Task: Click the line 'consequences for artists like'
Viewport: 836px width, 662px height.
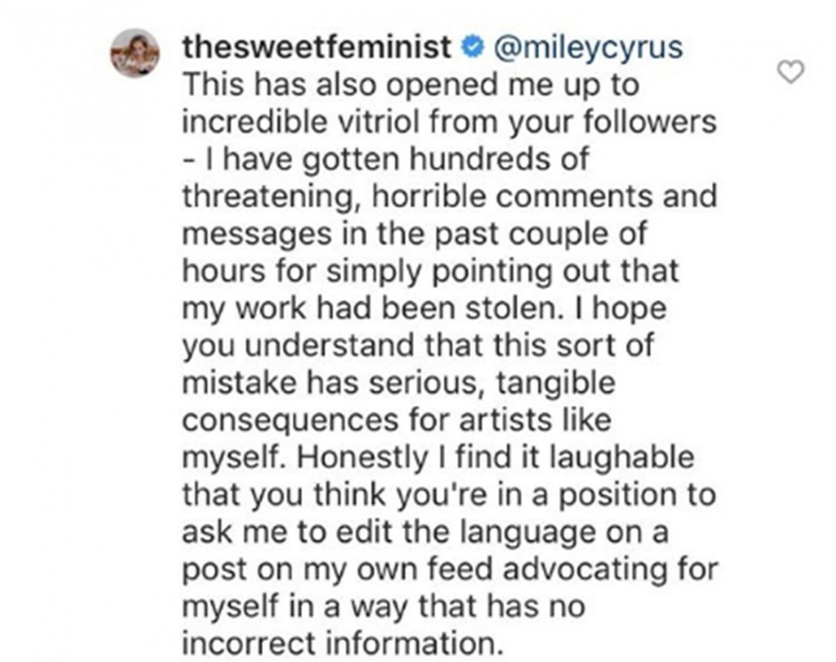Action: click(396, 420)
